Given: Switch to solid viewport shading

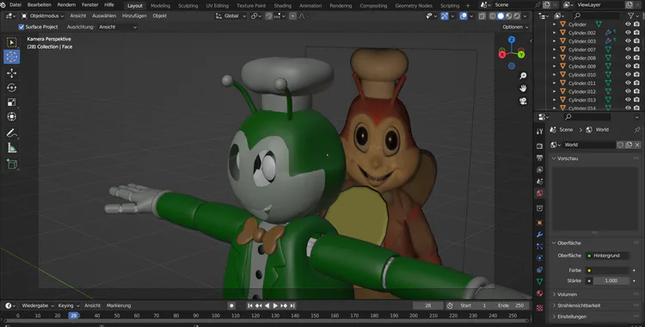Looking at the screenshot, I should point(501,16).
